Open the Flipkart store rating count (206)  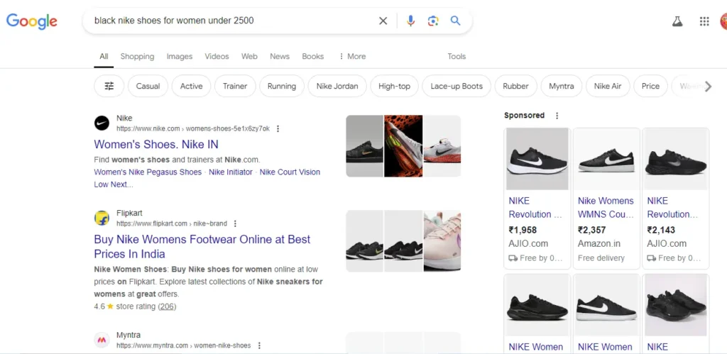point(167,306)
